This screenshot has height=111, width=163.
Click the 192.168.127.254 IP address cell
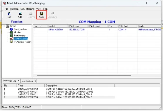(77, 30)
